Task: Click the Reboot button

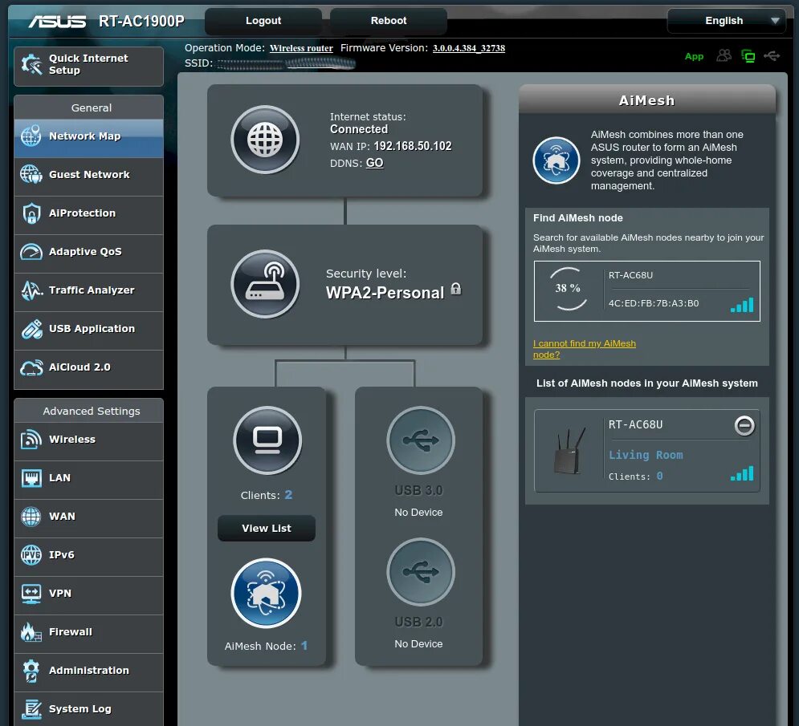Action: pos(389,21)
